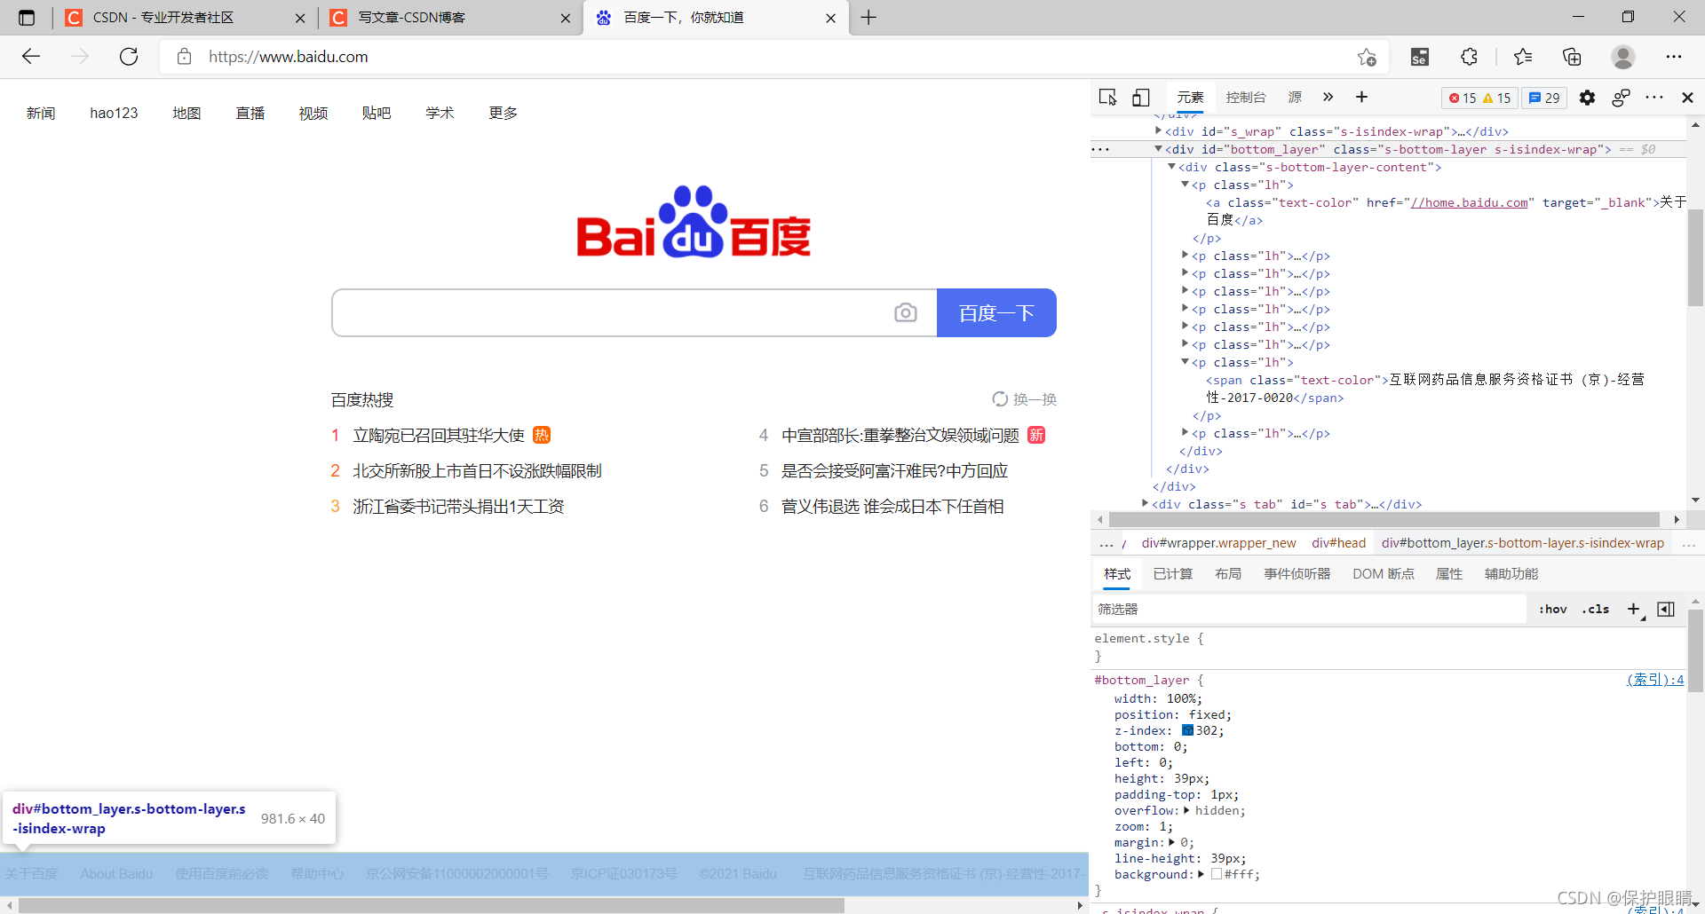Collapse the div id bottom_layer node

click(x=1158, y=148)
